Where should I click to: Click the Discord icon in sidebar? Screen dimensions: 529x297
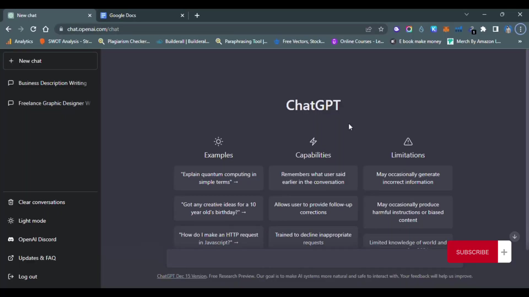coord(11,239)
